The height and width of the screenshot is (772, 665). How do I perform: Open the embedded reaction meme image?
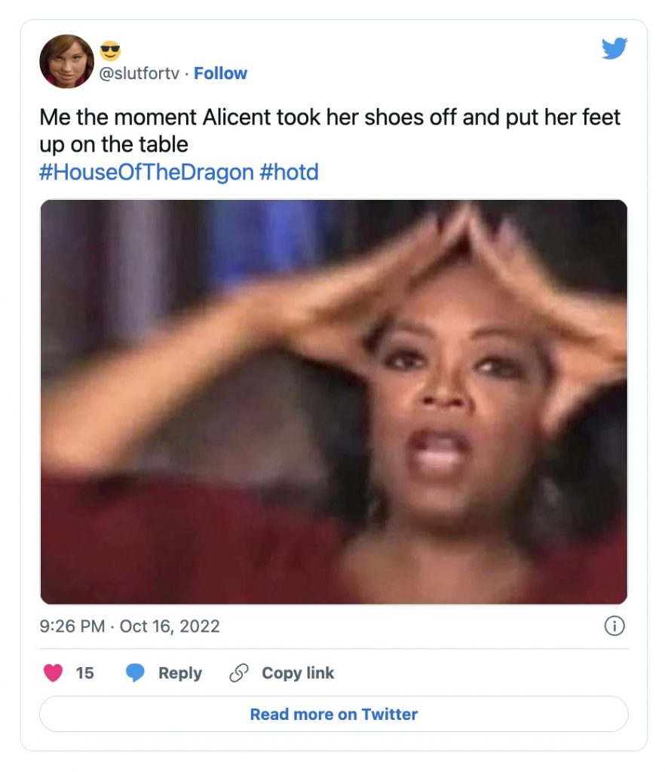334,402
